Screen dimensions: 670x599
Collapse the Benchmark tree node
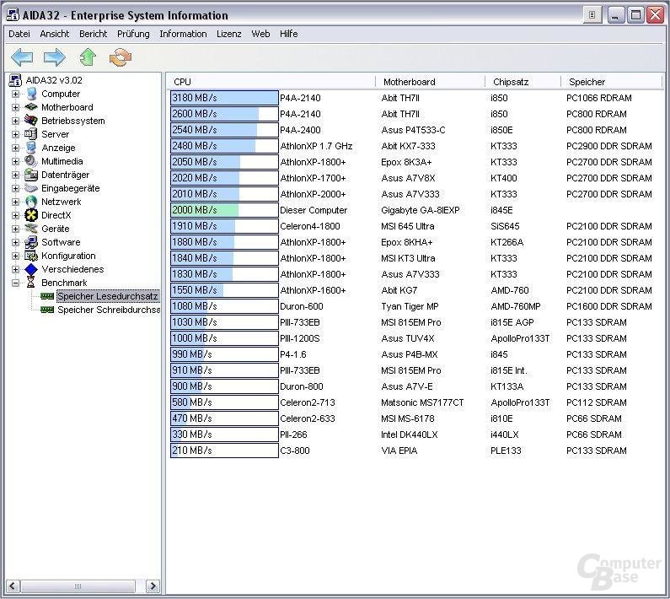tap(15, 283)
